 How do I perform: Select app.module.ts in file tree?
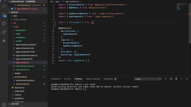(28, 63)
